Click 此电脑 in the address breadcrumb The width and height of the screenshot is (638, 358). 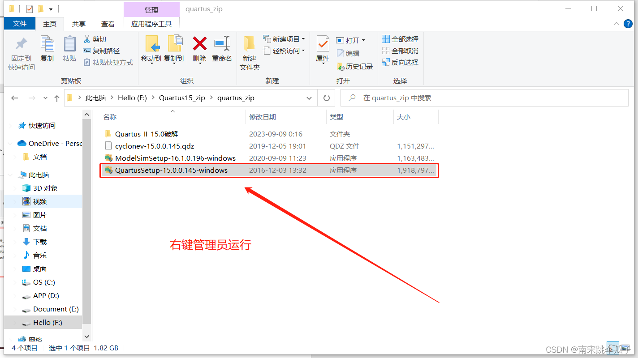[x=95, y=98]
